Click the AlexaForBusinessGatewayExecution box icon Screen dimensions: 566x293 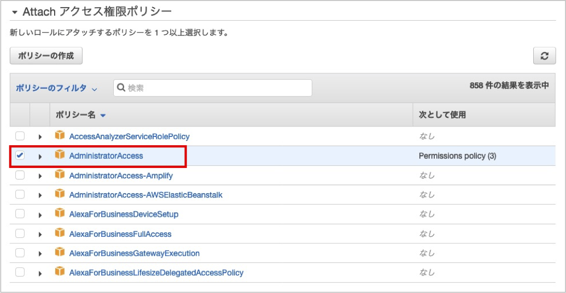pyautogui.click(x=60, y=252)
